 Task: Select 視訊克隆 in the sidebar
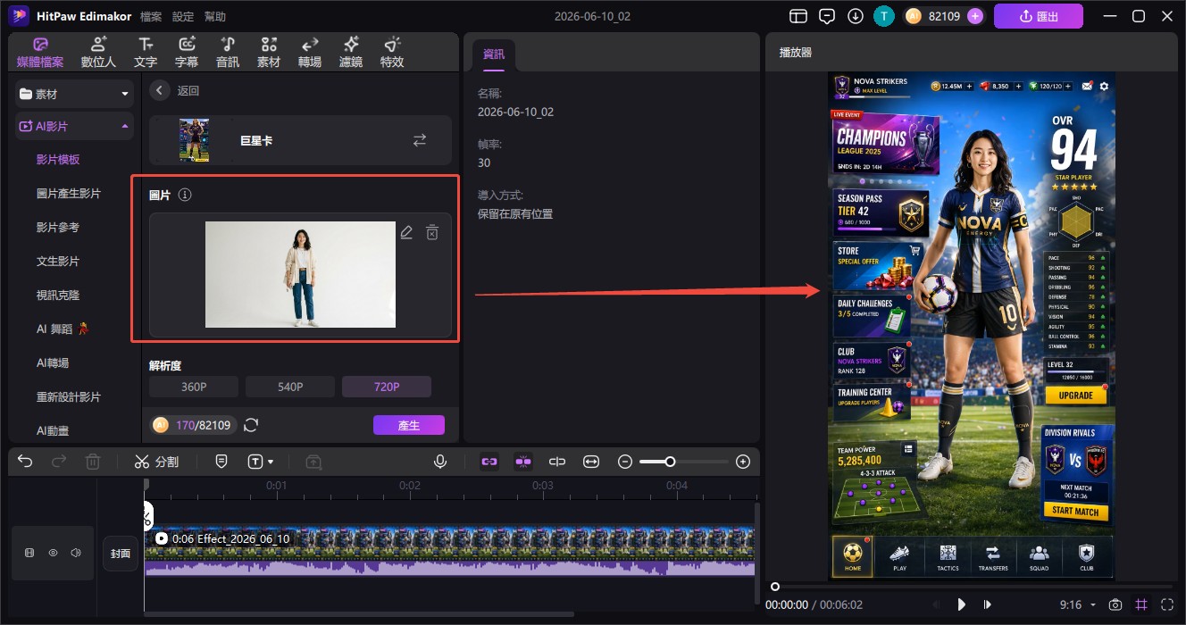58,295
